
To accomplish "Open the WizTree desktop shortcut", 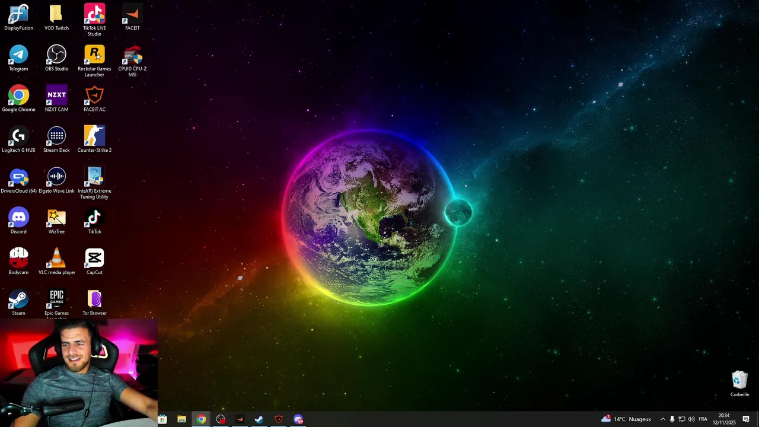I will click(x=56, y=221).
